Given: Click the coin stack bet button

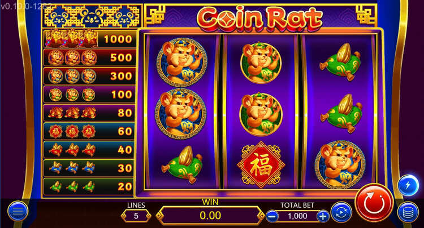Looking at the screenshot, I should 408,212.
